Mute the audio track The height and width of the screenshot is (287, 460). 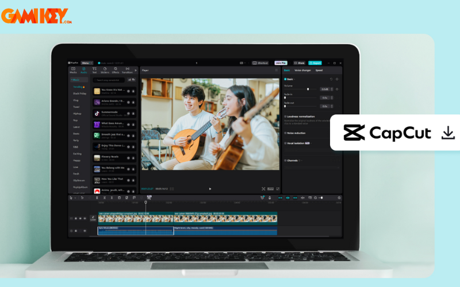pos(85,231)
